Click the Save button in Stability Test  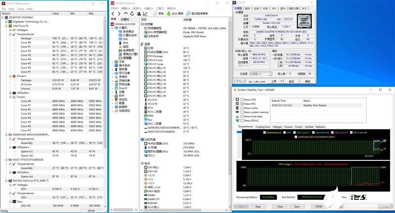coord(297,207)
